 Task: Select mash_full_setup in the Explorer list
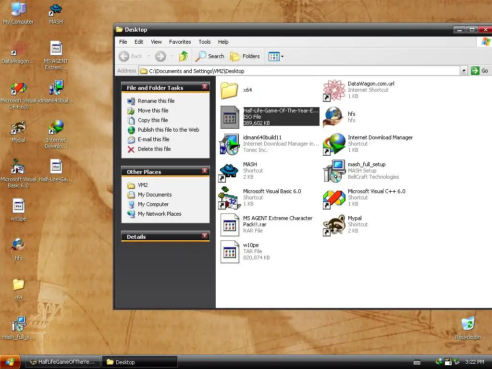click(361, 171)
